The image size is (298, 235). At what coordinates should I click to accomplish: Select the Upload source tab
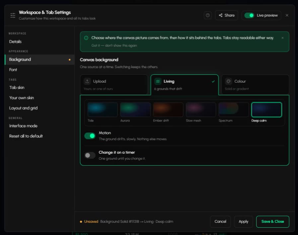tap(114, 85)
